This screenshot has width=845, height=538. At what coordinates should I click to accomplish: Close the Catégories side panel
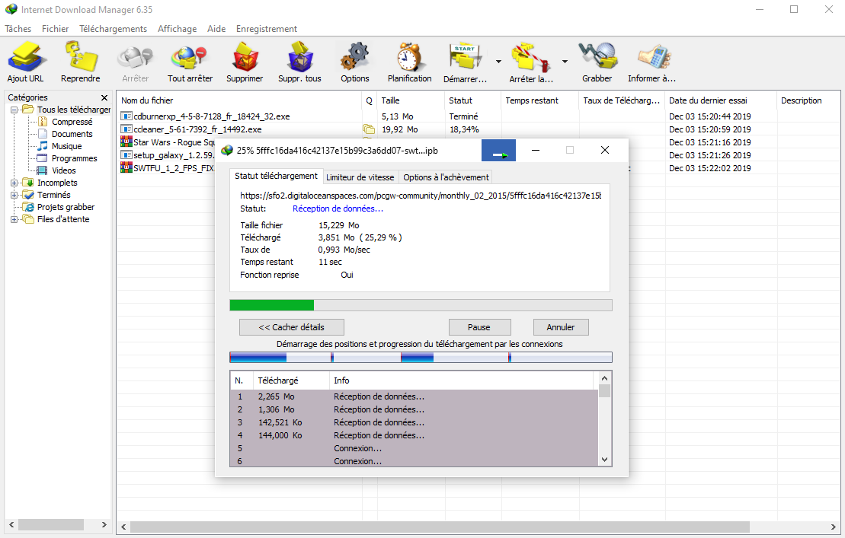point(104,97)
